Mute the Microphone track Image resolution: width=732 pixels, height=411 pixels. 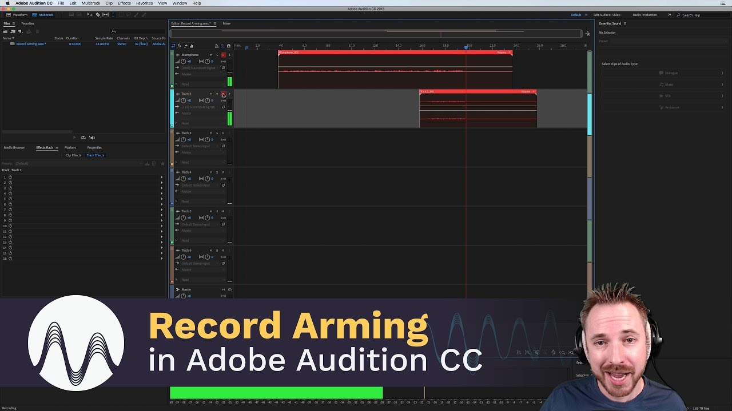coord(211,55)
